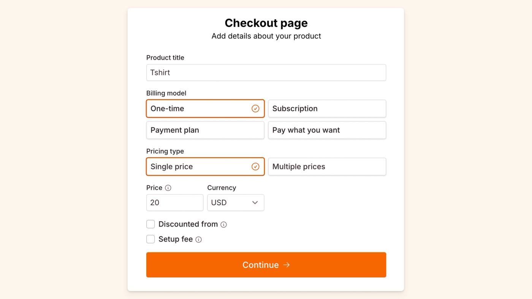Screen dimensions: 532x299
Task: Click the Setup fee info icon
Action: click(x=198, y=239)
